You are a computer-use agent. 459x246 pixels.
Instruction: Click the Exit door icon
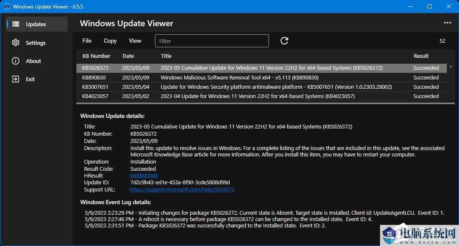(x=16, y=79)
